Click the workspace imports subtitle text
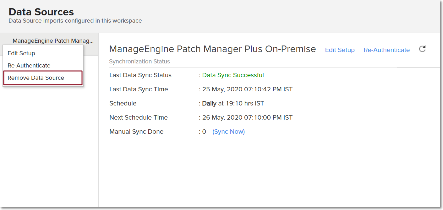Image resolution: width=443 pixels, height=210 pixels. coord(75,21)
